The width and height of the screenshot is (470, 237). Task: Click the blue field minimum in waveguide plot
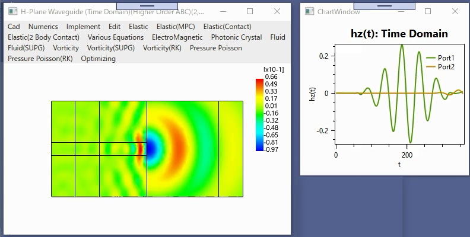click(151, 148)
